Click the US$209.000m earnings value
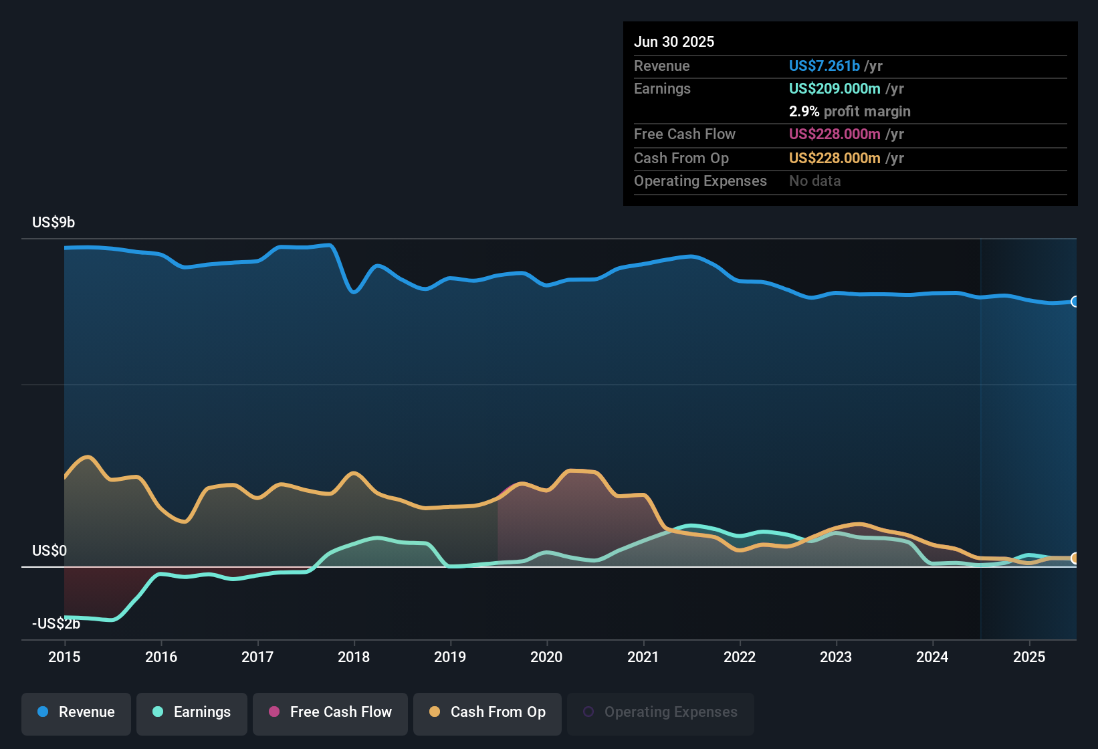 click(835, 88)
